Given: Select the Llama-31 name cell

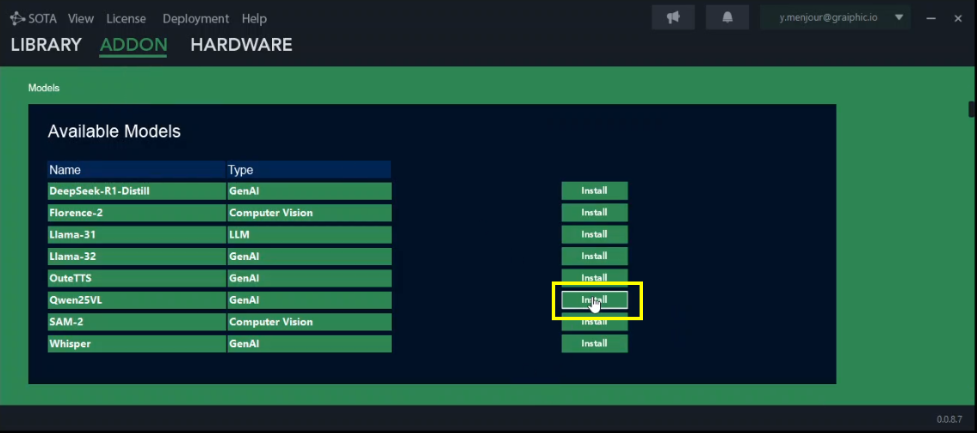Looking at the screenshot, I should [137, 234].
